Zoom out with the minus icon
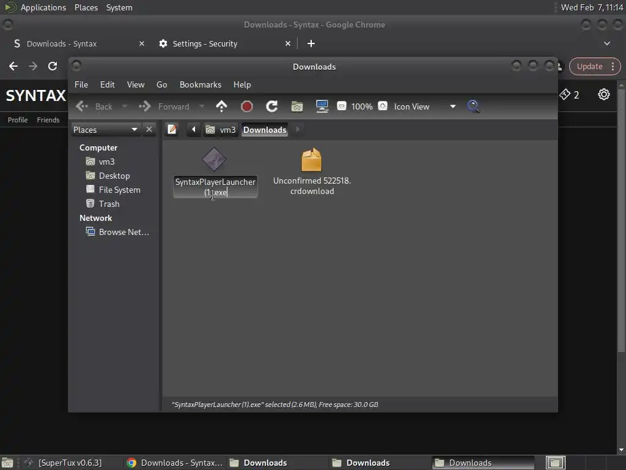The image size is (626, 470). tap(341, 106)
